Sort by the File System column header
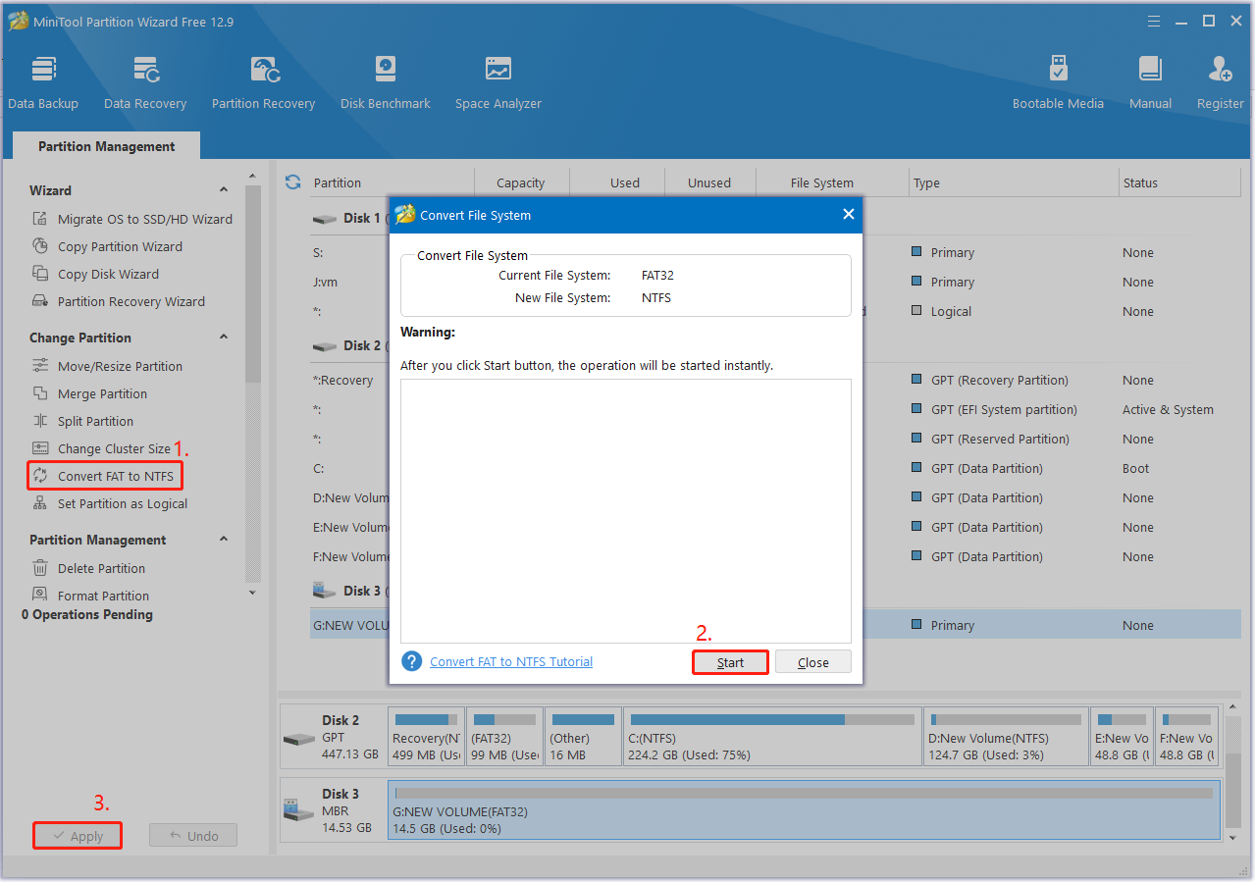The height and width of the screenshot is (883, 1255). tap(822, 182)
